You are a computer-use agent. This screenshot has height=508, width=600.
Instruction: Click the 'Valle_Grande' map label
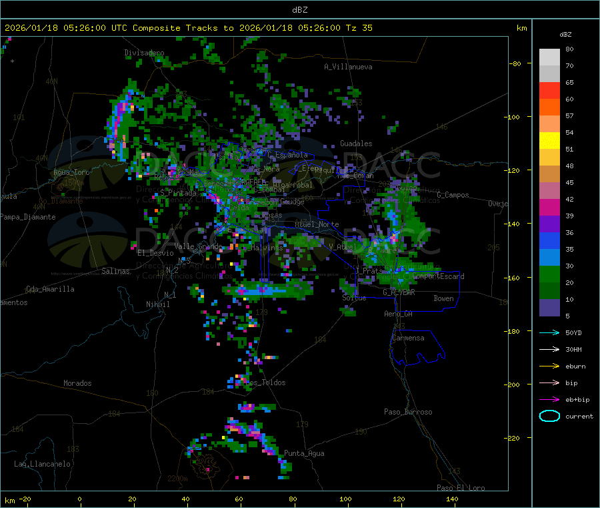pyautogui.click(x=198, y=246)
